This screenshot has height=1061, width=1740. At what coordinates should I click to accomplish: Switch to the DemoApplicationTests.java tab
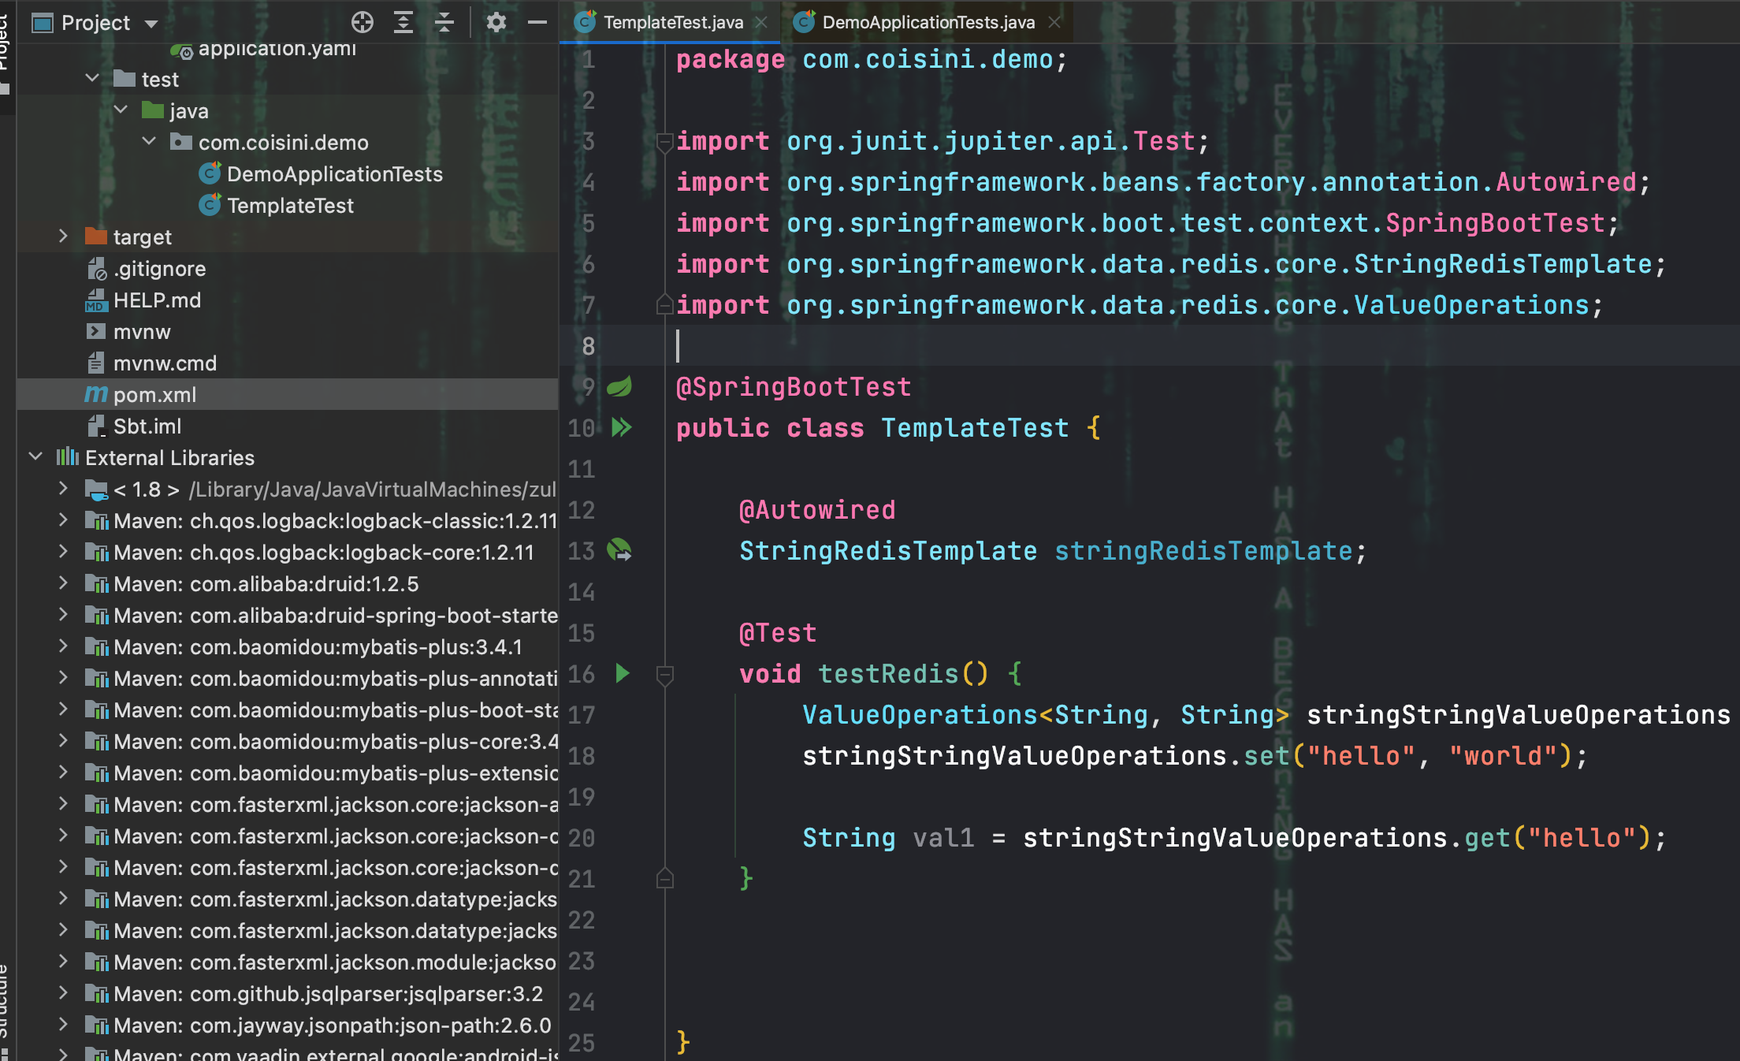tap(928, 23)
